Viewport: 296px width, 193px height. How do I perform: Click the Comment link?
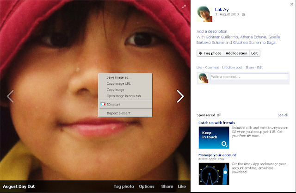[212, 68]
